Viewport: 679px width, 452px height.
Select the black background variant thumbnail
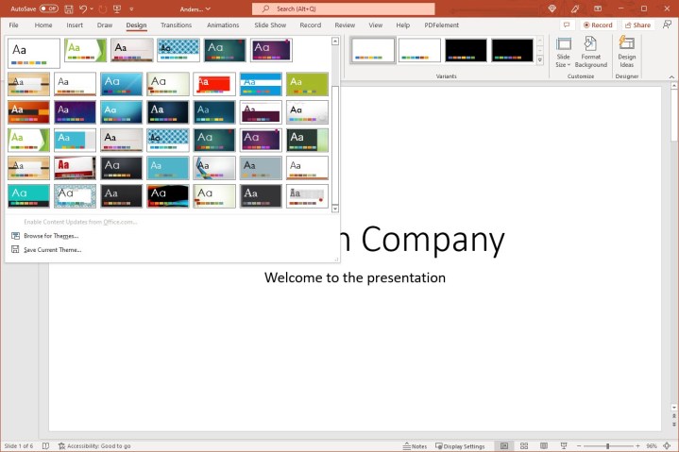(466, 50)
